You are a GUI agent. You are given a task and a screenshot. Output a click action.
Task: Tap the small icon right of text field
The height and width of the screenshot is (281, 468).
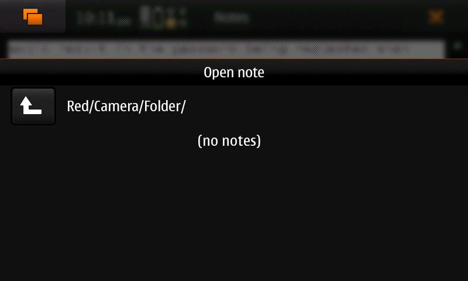click(457, 46)
